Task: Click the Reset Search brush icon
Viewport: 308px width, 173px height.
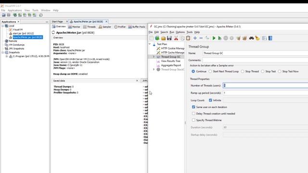Action: coord(257,38)
